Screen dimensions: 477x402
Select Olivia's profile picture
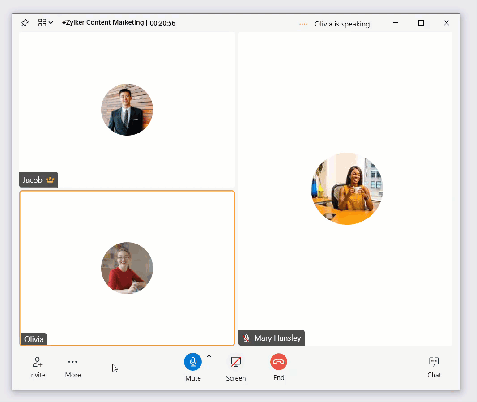pos(127,268)
